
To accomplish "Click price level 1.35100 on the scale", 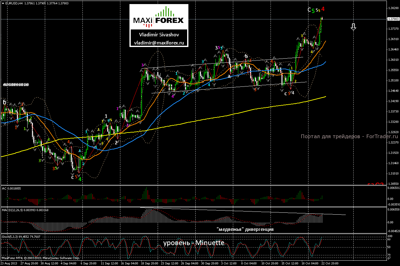I will 393,80.
